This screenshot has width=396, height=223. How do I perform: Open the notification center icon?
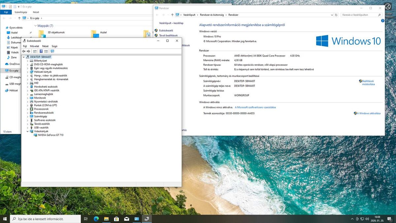389,219
